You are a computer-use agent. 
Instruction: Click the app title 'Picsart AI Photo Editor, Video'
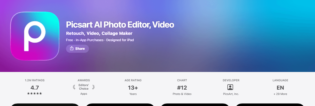pos(120,25)
